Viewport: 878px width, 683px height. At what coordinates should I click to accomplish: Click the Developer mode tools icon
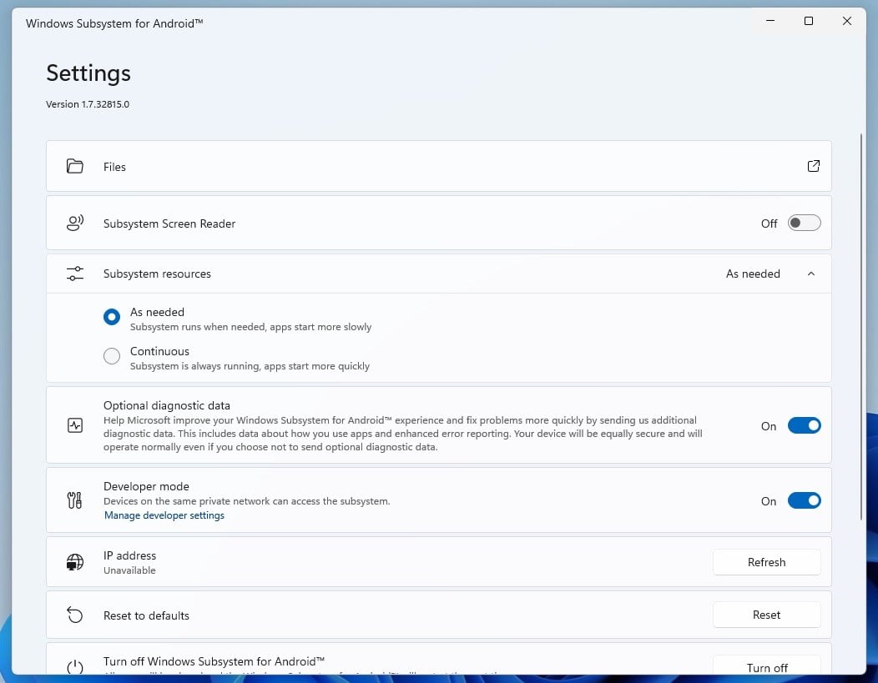(x=75, y=500)
